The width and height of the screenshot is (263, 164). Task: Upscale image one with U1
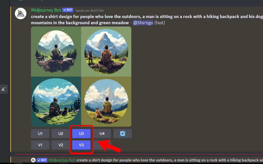pyautogui.click(x=40, y=134)
